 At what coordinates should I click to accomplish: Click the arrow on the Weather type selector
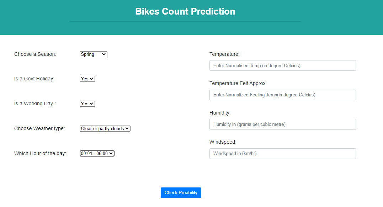tap(127, 128)
